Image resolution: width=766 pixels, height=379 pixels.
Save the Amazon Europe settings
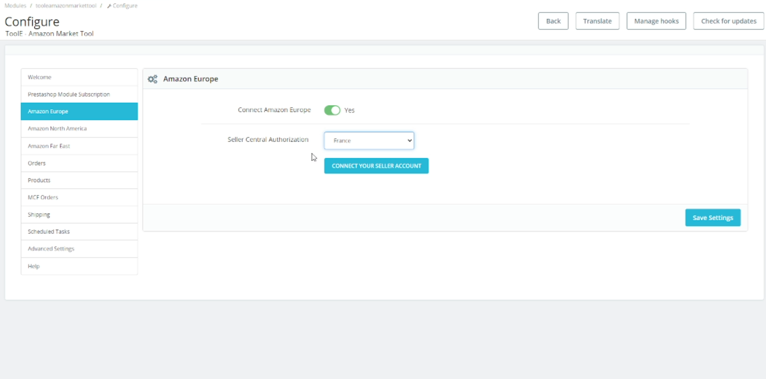pyautogui.click(x=713, y=217)
